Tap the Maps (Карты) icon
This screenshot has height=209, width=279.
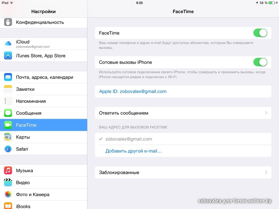8,137
